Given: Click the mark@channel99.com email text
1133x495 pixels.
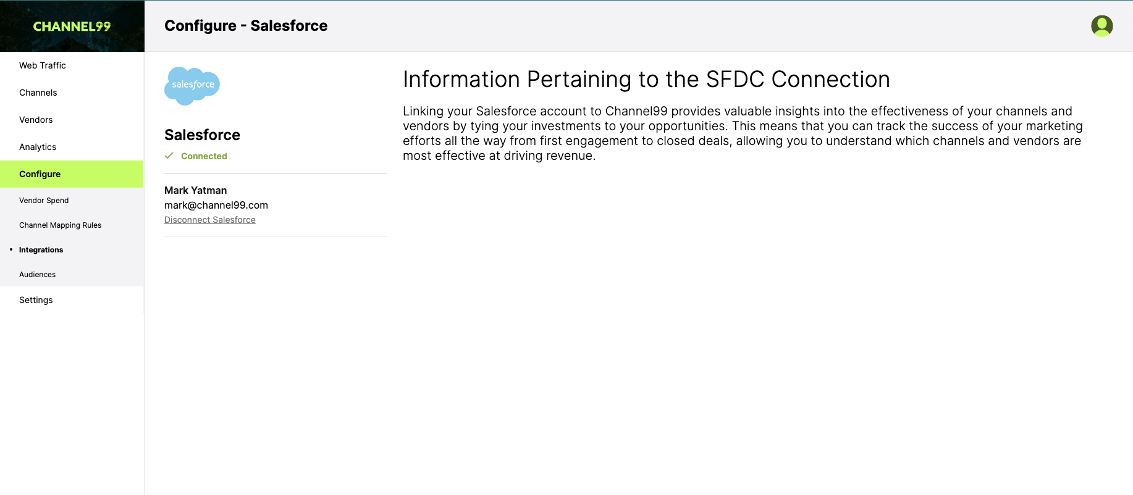Looking at the screenshot, I should pyautogui.click(x=216, y=205).
